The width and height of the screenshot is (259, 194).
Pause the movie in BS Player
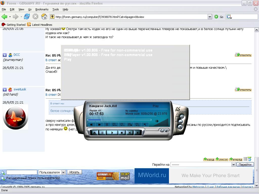tap(102, 133)
